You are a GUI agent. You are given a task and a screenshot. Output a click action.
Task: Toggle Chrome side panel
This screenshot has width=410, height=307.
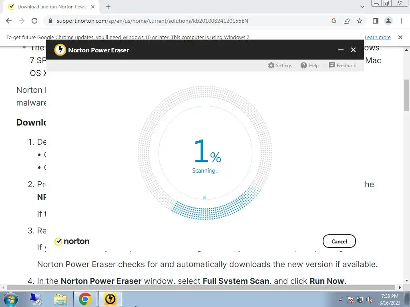pyautogui.click(x=376, y=21)
